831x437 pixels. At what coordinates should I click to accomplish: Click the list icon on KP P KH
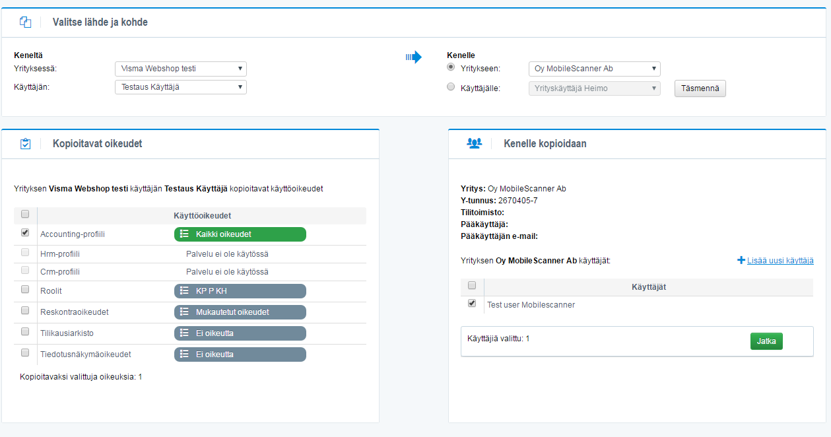(x=185, y=291)
